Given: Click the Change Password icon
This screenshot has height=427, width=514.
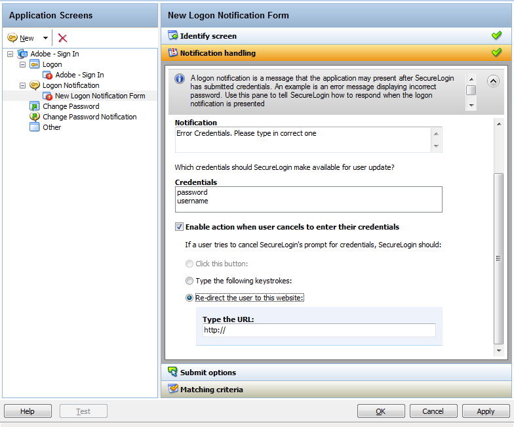Looking at the screenshot, I should 34,106.
